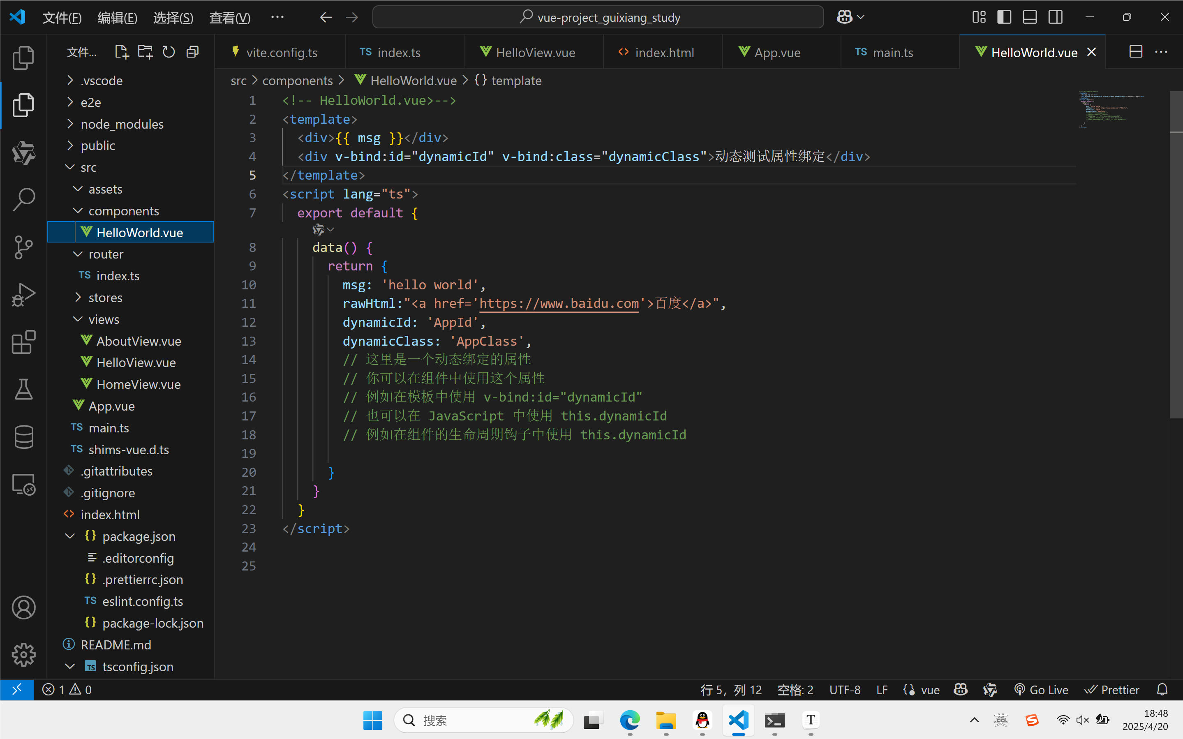The image size is (1183, 739).
Task: Open Source Control view
Action: tap(23, 247)
